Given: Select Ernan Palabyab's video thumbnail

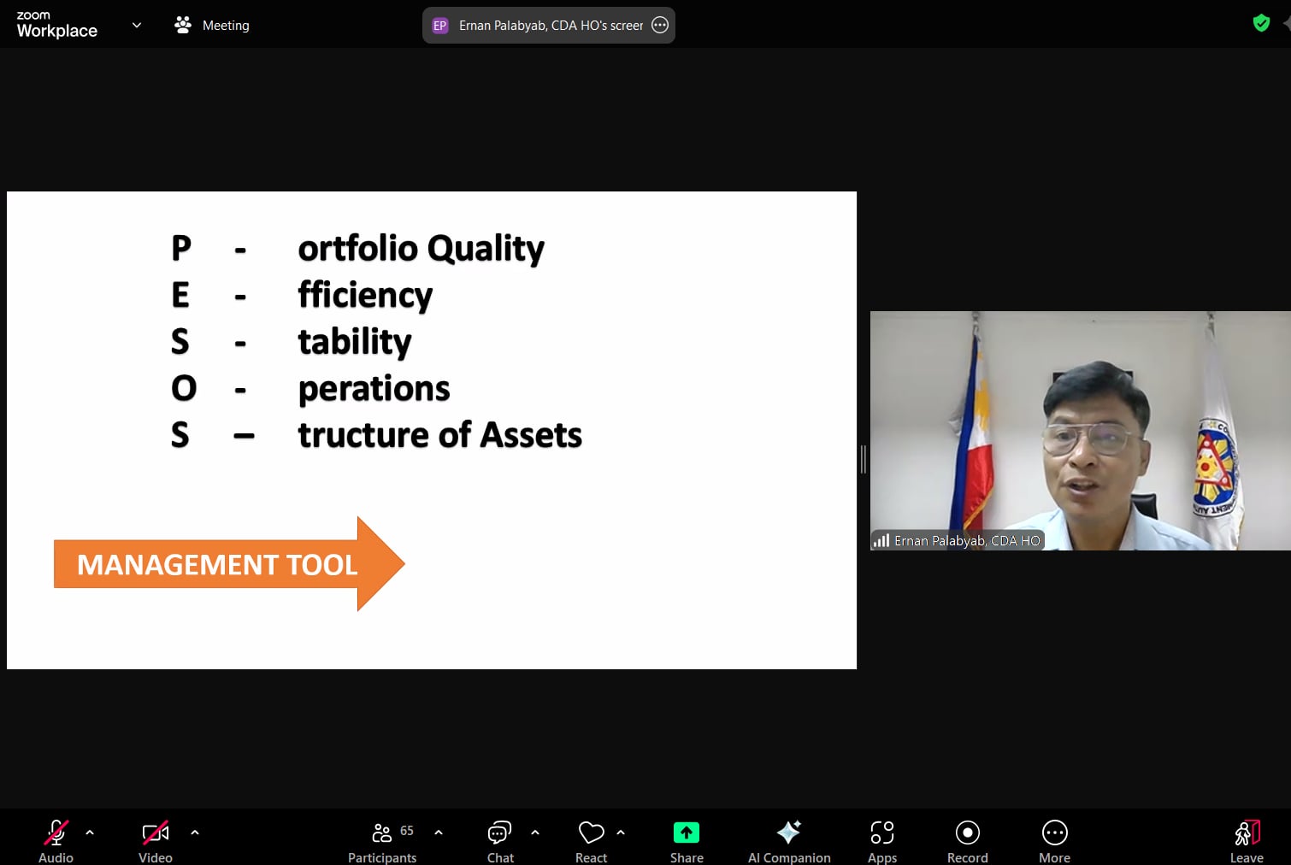Looking at the screenshot, I should point(1081,431).
